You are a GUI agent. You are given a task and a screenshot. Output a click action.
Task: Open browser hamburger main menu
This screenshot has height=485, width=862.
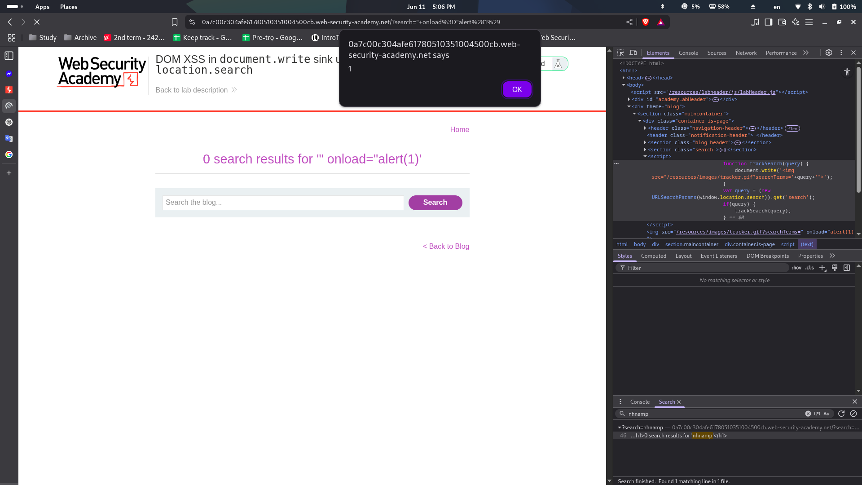(809, 22)
